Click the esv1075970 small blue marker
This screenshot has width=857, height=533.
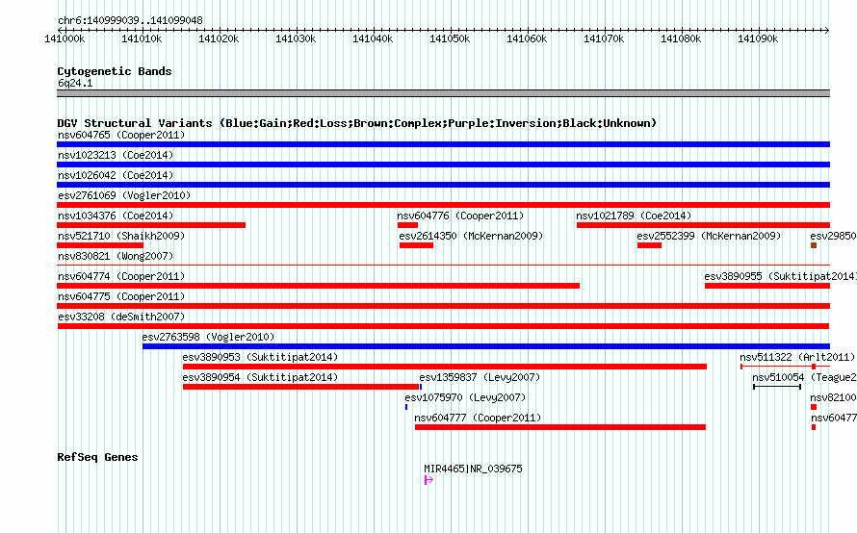[x=406, y=407]
